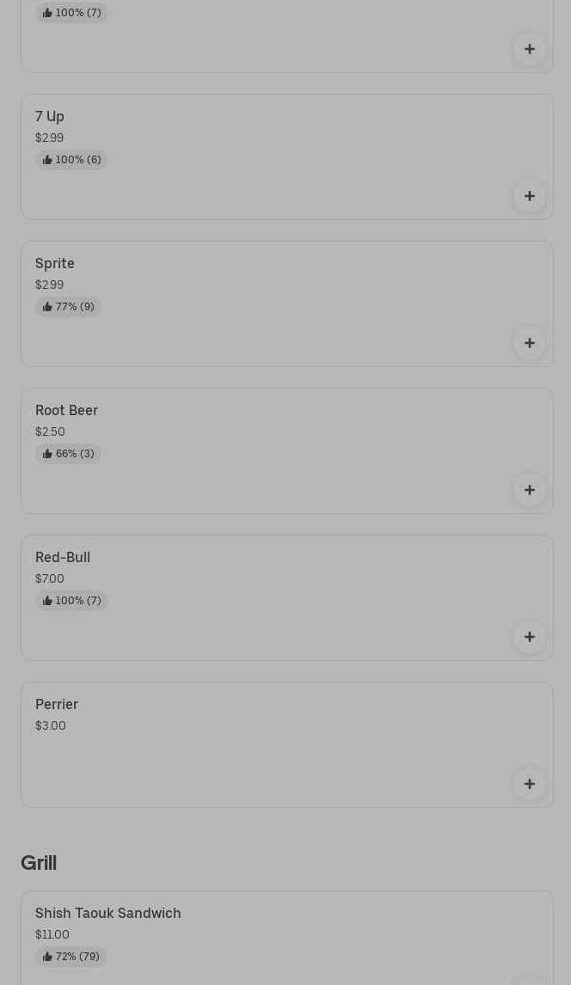The image size is (571, 985).
Task: Open the Red-Bull item name
Action: click(63, 557)
